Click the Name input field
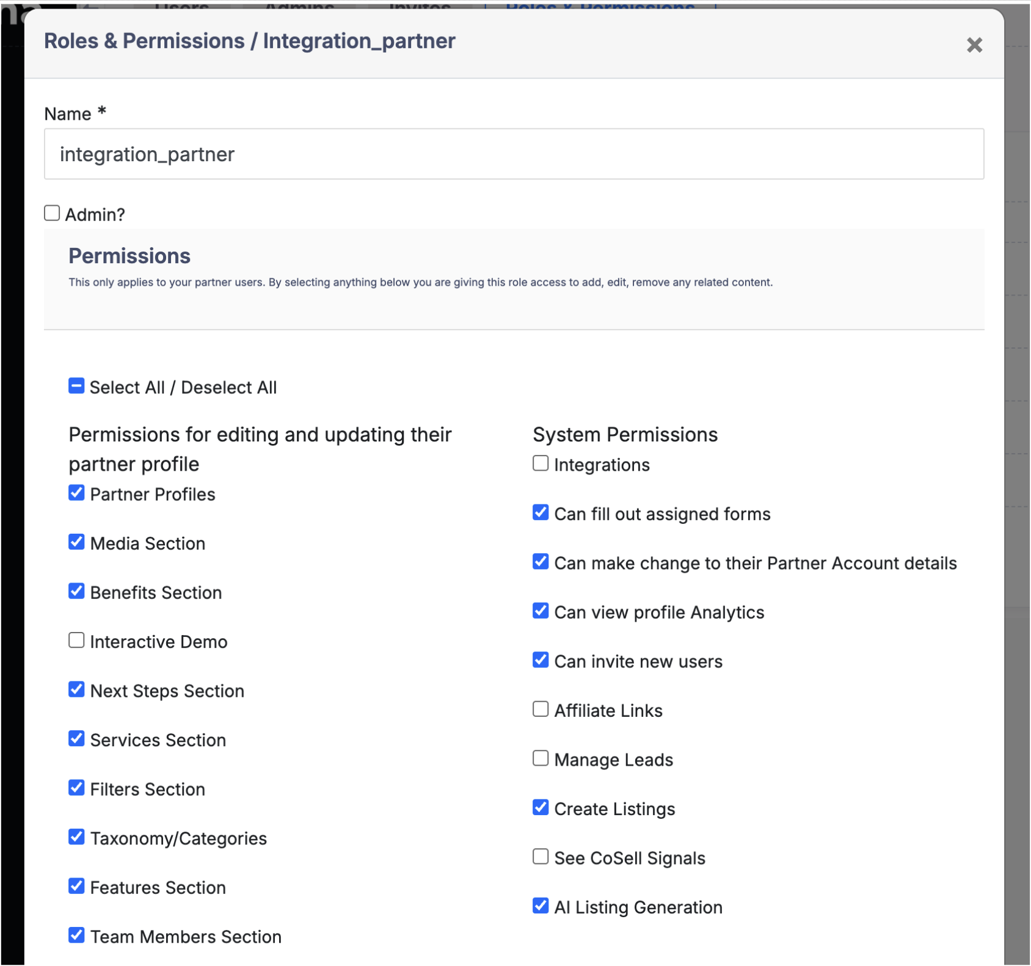The image size is (1031, 966). pyautogui.click(x=514, y=154)
